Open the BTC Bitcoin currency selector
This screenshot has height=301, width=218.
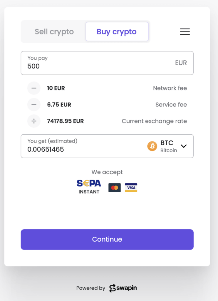pyautogui.click(x=169, y=146)
